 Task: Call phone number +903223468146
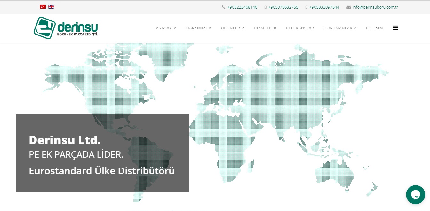(x=242, y=7)
